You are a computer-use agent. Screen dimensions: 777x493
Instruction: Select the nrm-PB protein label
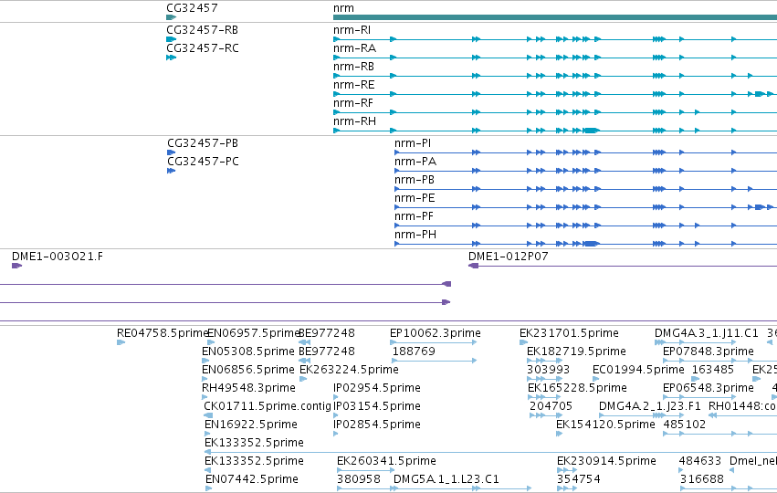pos(415,180)
